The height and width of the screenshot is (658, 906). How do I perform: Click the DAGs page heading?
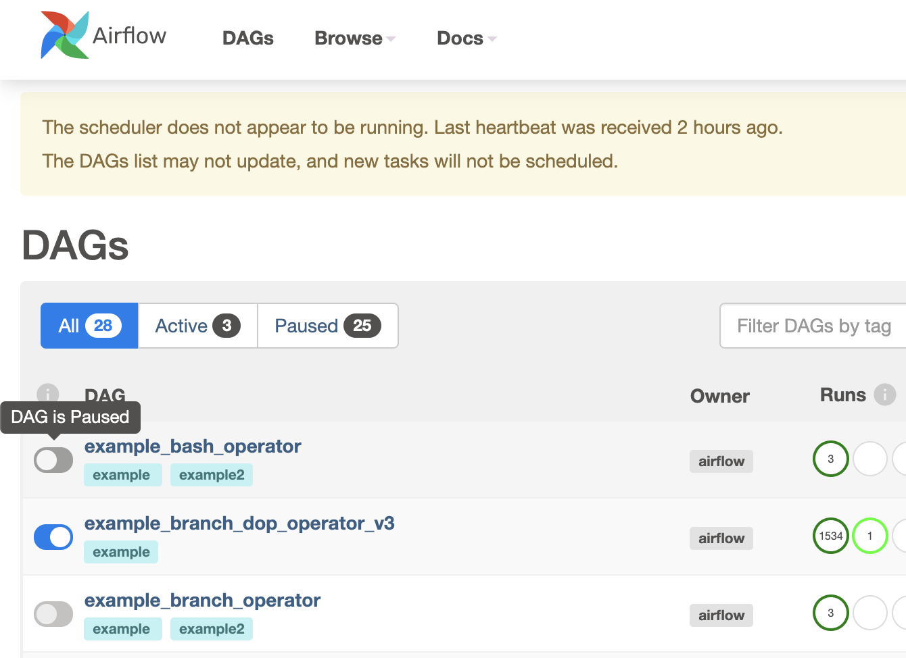76,245
